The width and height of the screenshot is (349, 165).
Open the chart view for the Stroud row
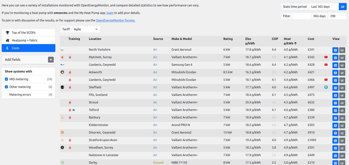(x=342, y=103)
